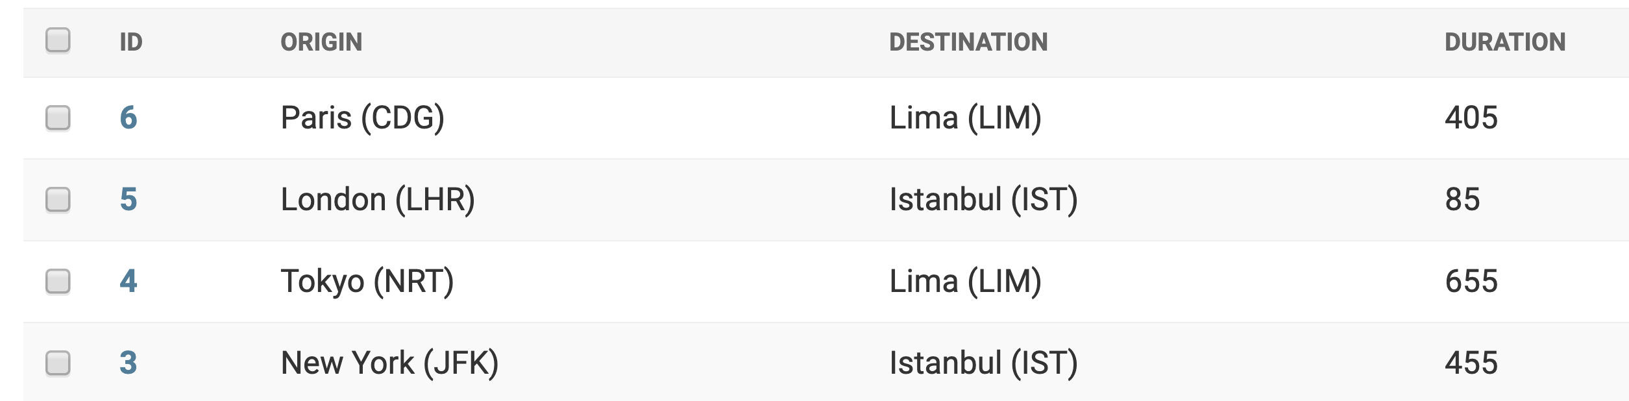Click the New York (JFK) origin cell

(x=389, y=363)
